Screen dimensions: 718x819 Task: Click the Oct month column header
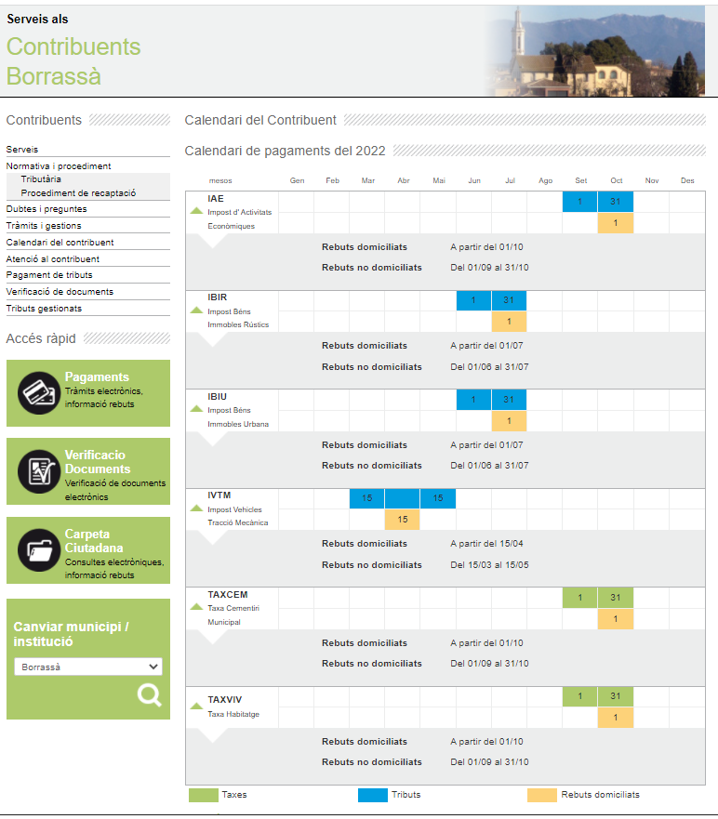pos(617,180)
